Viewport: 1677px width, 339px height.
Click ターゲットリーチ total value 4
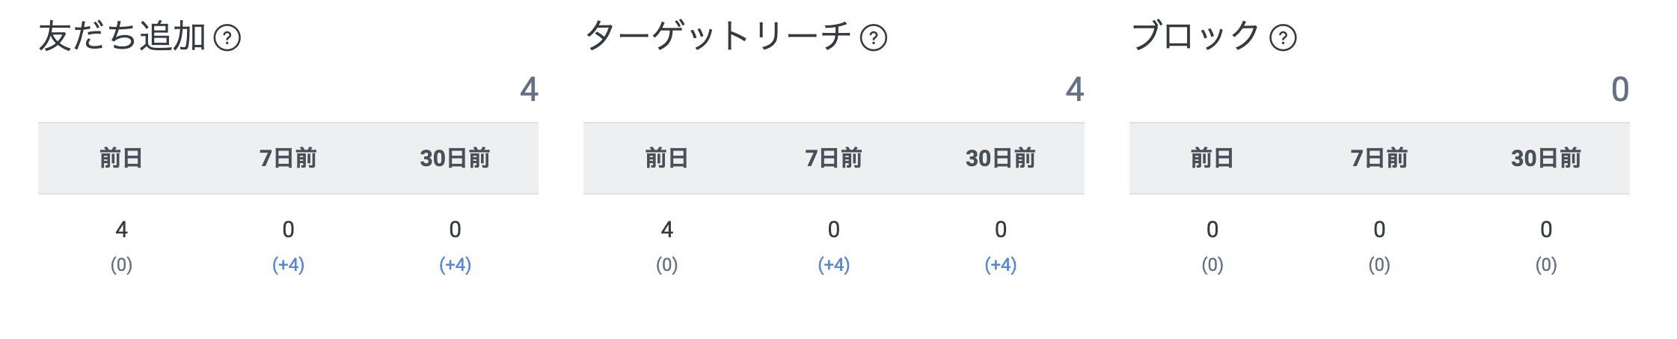tap(1074, 90)
